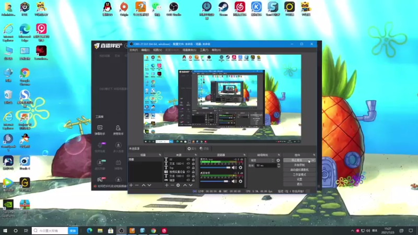Expand arrow beside 停止推流 button
This screenshot has height=235, width=418.
pos(313,160)
